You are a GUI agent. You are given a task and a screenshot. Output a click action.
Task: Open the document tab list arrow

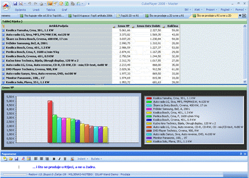coord(240,15)
